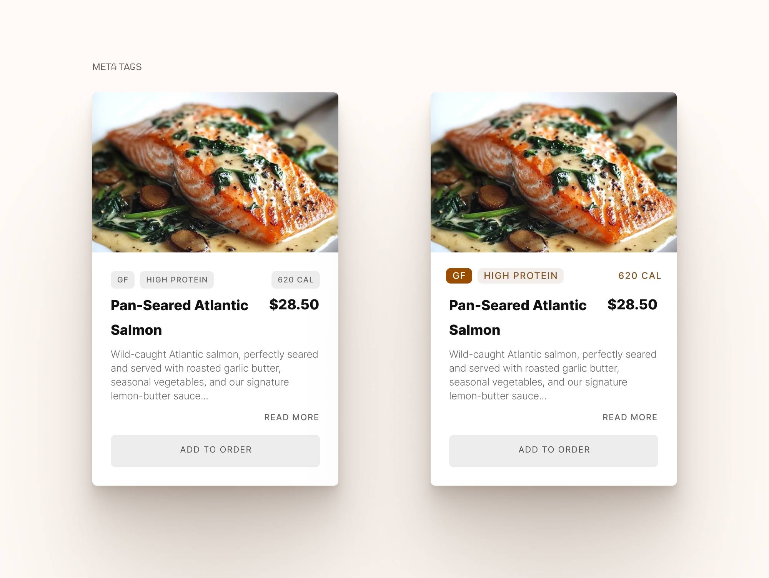769x578 pixels.
Task: Click the salmon photo on the left card
Action: (x=215, y=172)
